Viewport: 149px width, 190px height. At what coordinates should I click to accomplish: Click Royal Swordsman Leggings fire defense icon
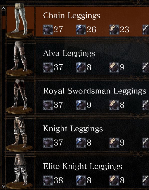(114, 105)
